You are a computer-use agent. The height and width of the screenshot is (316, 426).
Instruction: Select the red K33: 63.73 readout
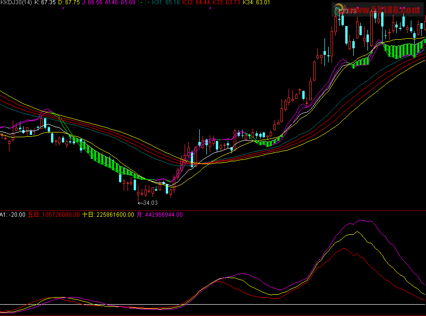click(226, 2)
